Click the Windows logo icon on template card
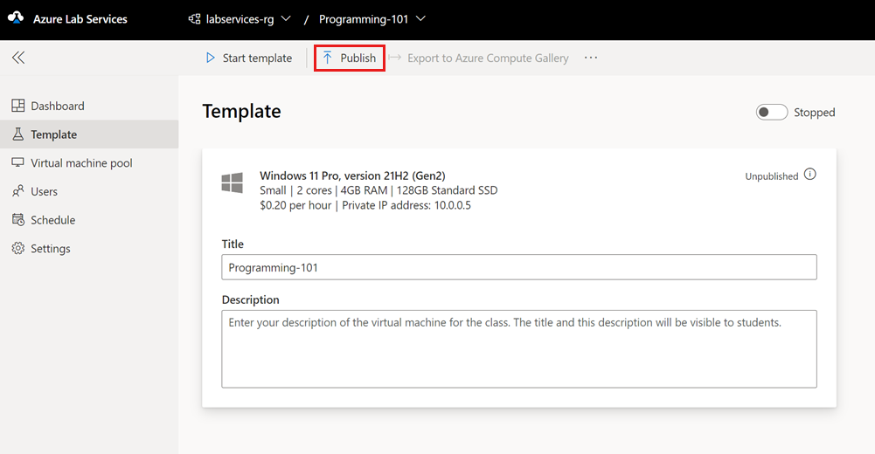 [x=232, y=182]
